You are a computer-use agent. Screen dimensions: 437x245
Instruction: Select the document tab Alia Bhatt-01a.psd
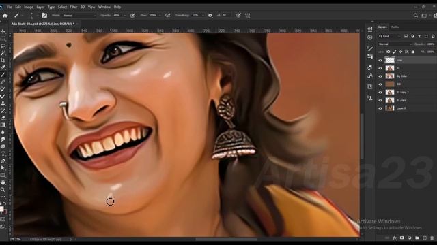[x=42, y=24]
